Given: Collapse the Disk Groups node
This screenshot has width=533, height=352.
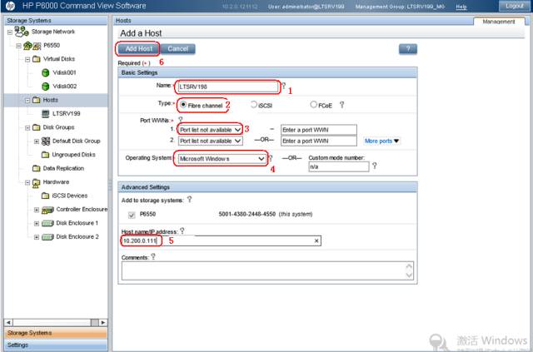Looking at the screenshot, I should tap(27, 128).
